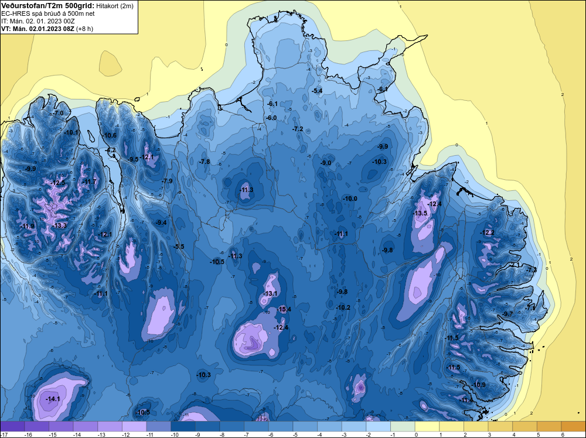Click the -11.9 temperature label
The height and width of the screenshot is (438, 586).
coord(28,226)
